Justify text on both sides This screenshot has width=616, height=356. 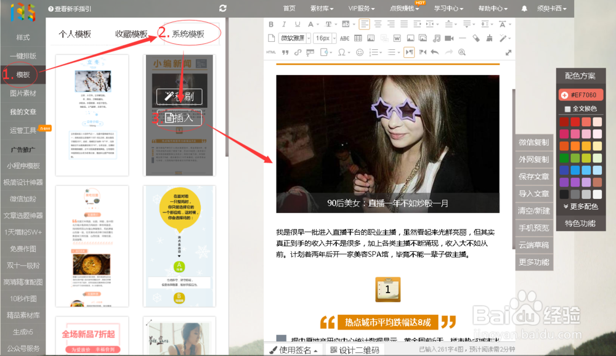click(x=404, y=25)
